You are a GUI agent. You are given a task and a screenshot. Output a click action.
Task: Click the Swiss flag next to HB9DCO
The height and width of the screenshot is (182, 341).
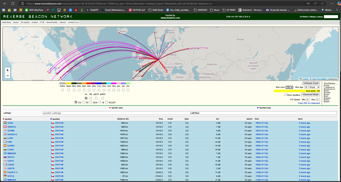click(5, 127)
